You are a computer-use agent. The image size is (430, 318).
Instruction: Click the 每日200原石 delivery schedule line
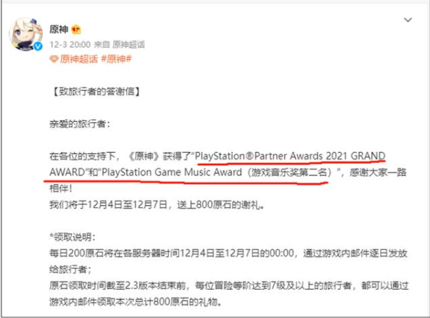[228, 253]
